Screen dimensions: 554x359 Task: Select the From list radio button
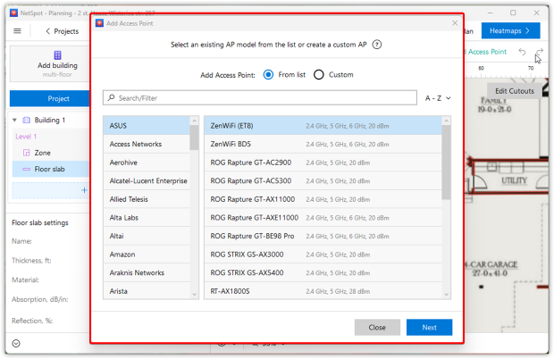(269, 75)
